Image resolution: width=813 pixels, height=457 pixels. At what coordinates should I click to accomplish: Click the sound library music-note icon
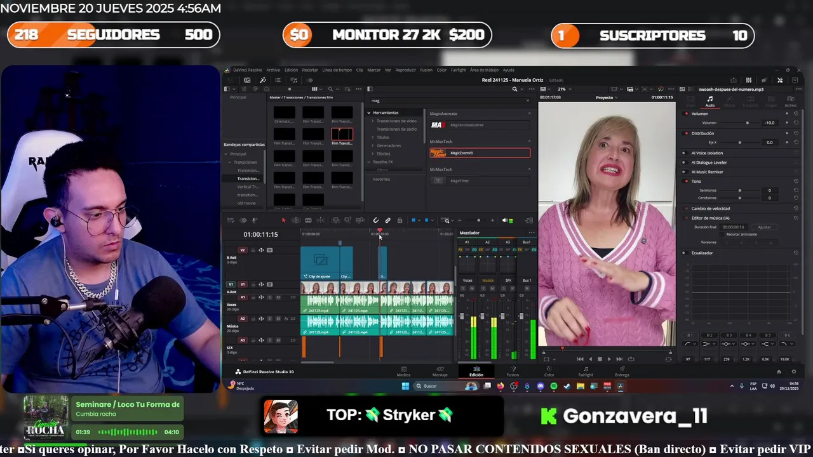[x=293, y=80]
